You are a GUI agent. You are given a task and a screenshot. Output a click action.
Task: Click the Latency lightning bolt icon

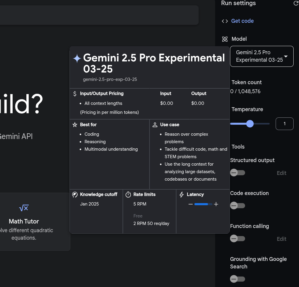coord(182,195)
